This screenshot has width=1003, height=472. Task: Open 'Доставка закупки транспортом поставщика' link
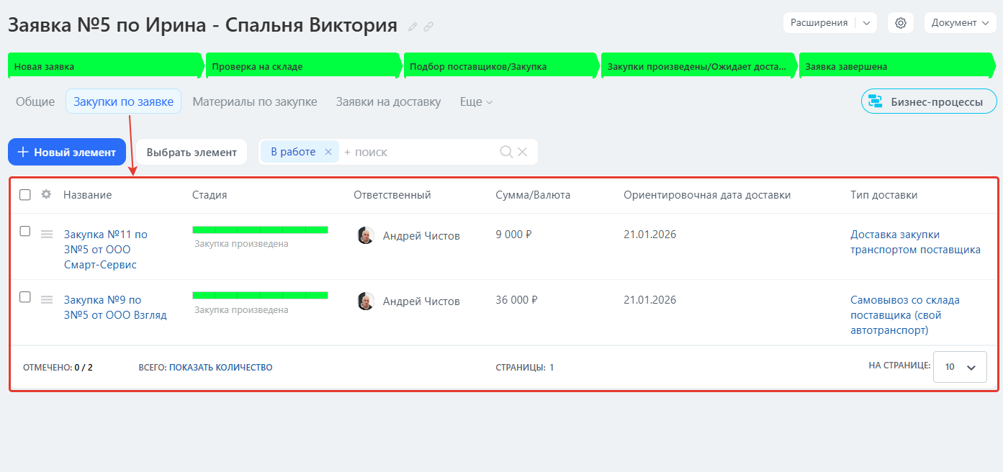click(915, 242)
